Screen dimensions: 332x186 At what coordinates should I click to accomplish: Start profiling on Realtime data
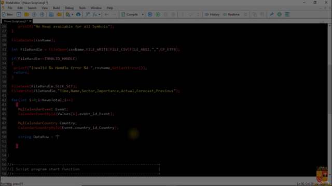click(231, 14)
